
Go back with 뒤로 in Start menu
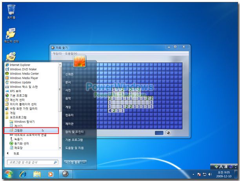(14, 154)
